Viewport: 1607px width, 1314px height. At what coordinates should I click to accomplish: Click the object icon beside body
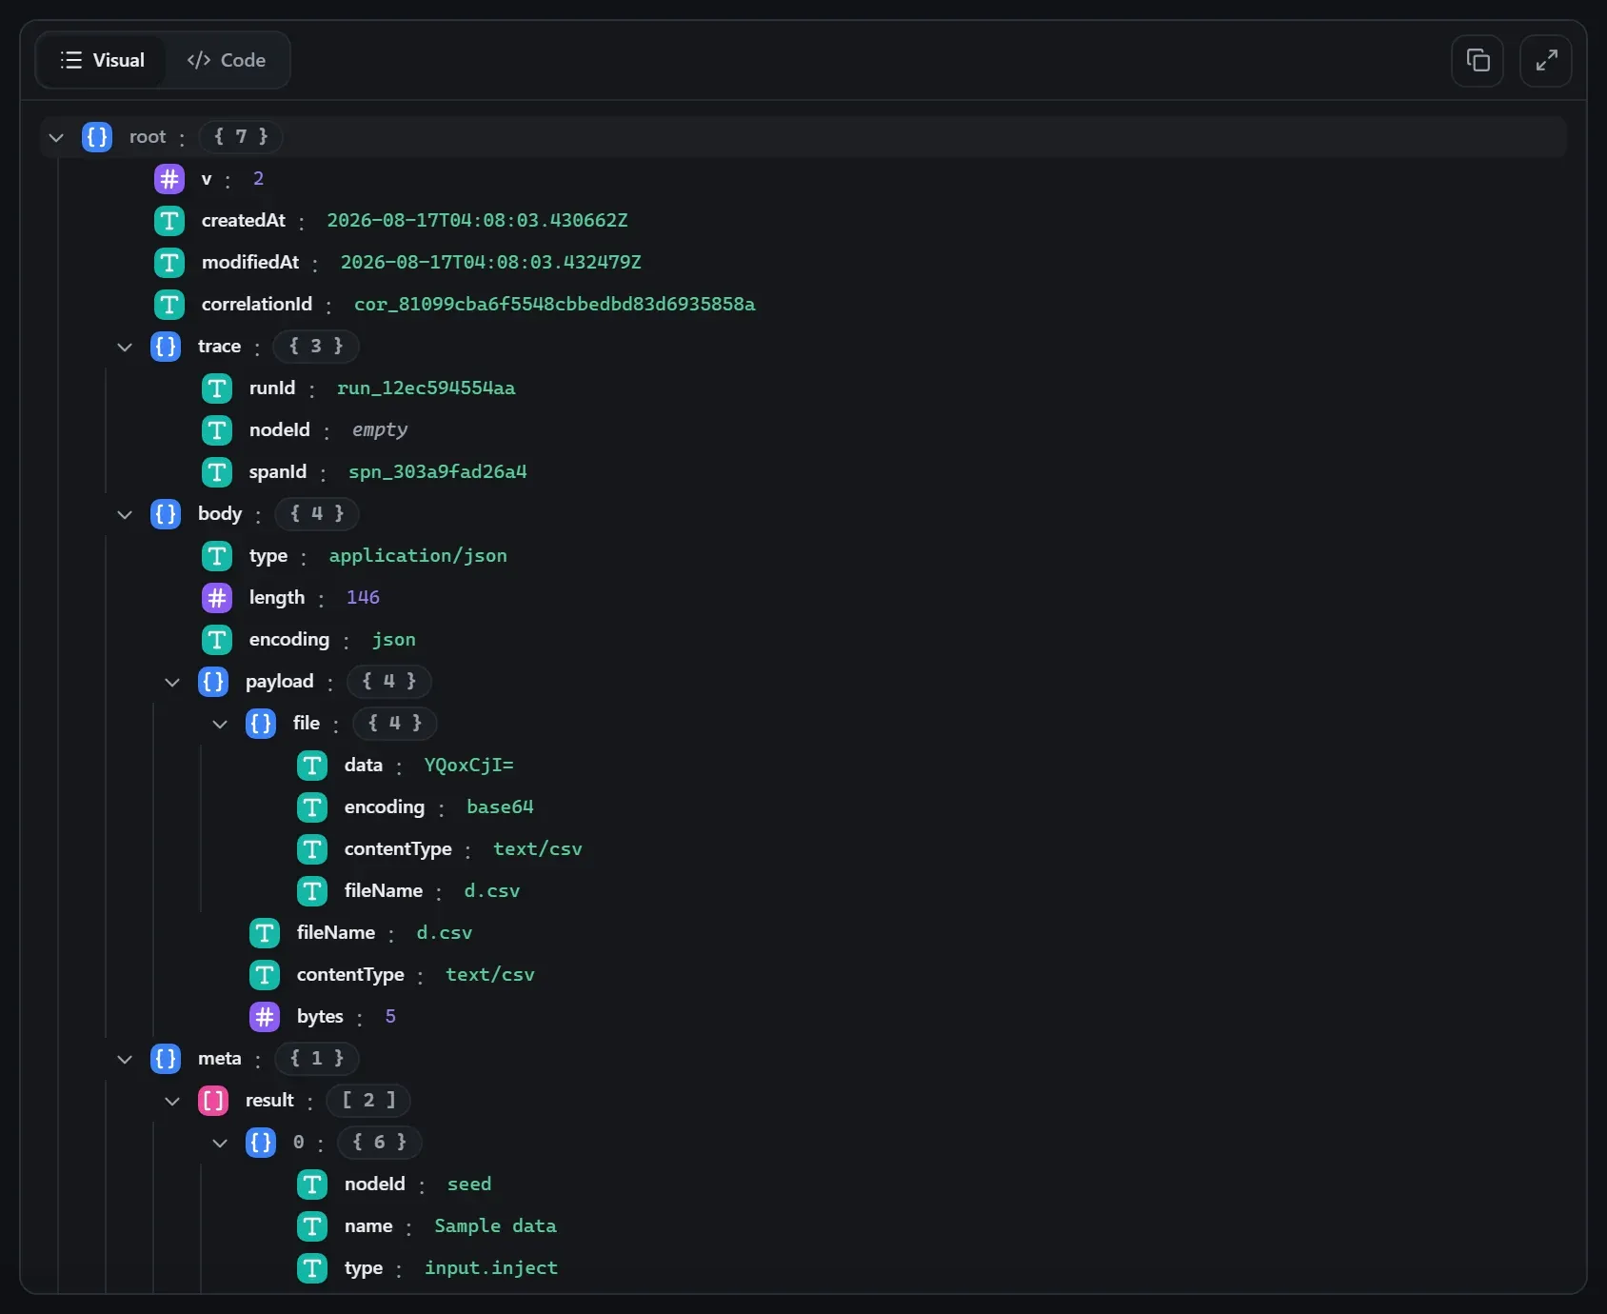point(166,514)
